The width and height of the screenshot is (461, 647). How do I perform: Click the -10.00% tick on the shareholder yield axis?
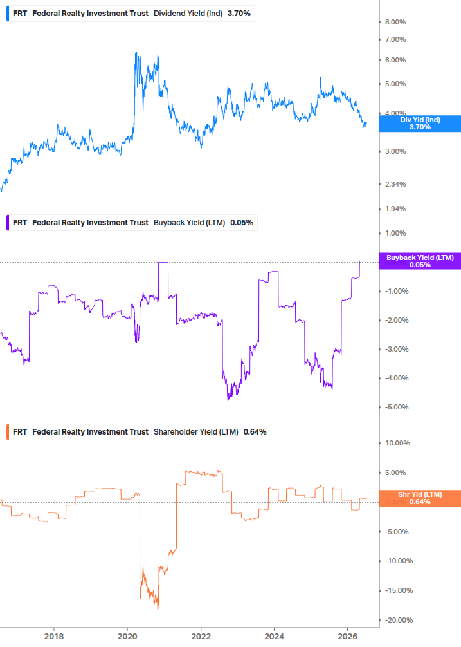point(399,561)
